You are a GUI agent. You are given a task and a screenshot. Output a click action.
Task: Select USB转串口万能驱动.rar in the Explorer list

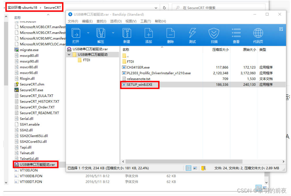[35, 165]
